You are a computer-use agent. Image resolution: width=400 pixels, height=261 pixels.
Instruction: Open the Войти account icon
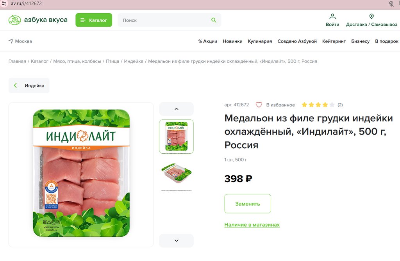coord(332,16)
